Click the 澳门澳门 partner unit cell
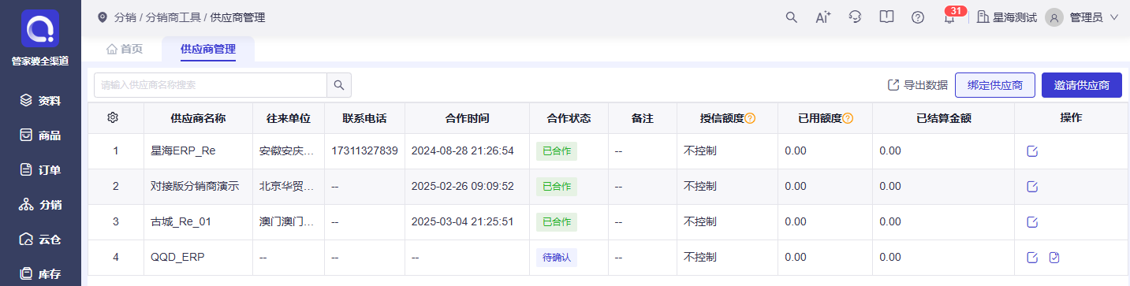 coord(288,222)
